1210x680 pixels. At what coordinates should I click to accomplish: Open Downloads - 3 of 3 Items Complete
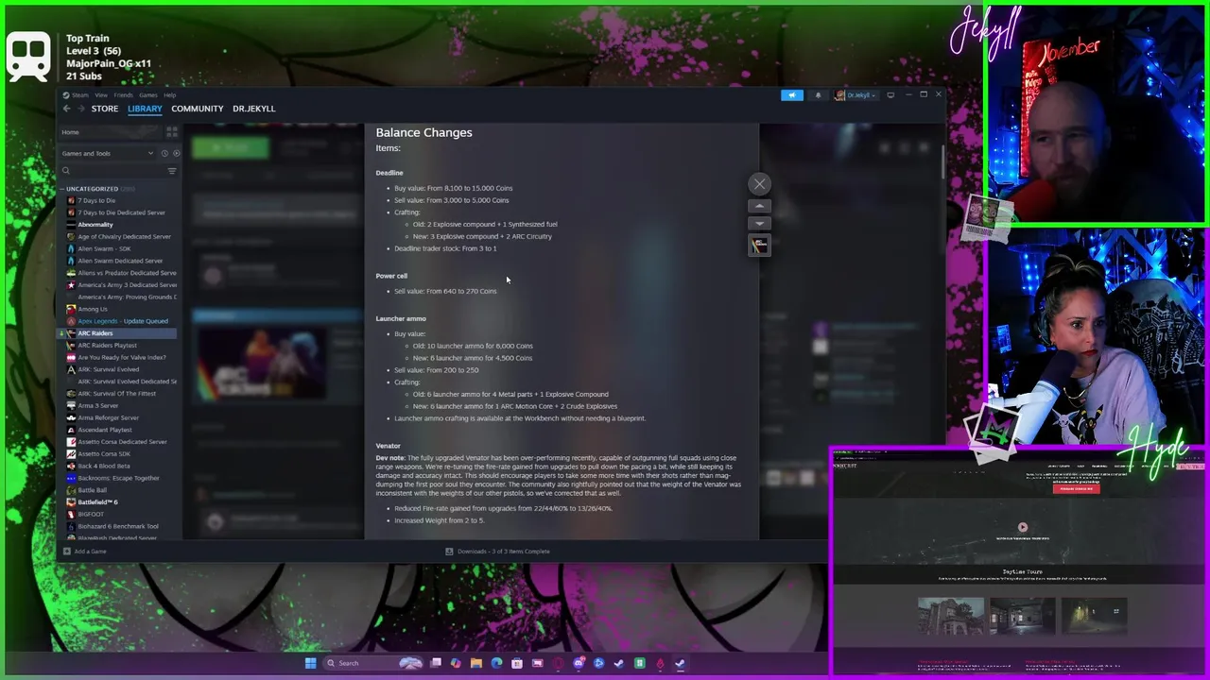coord(497,552)
